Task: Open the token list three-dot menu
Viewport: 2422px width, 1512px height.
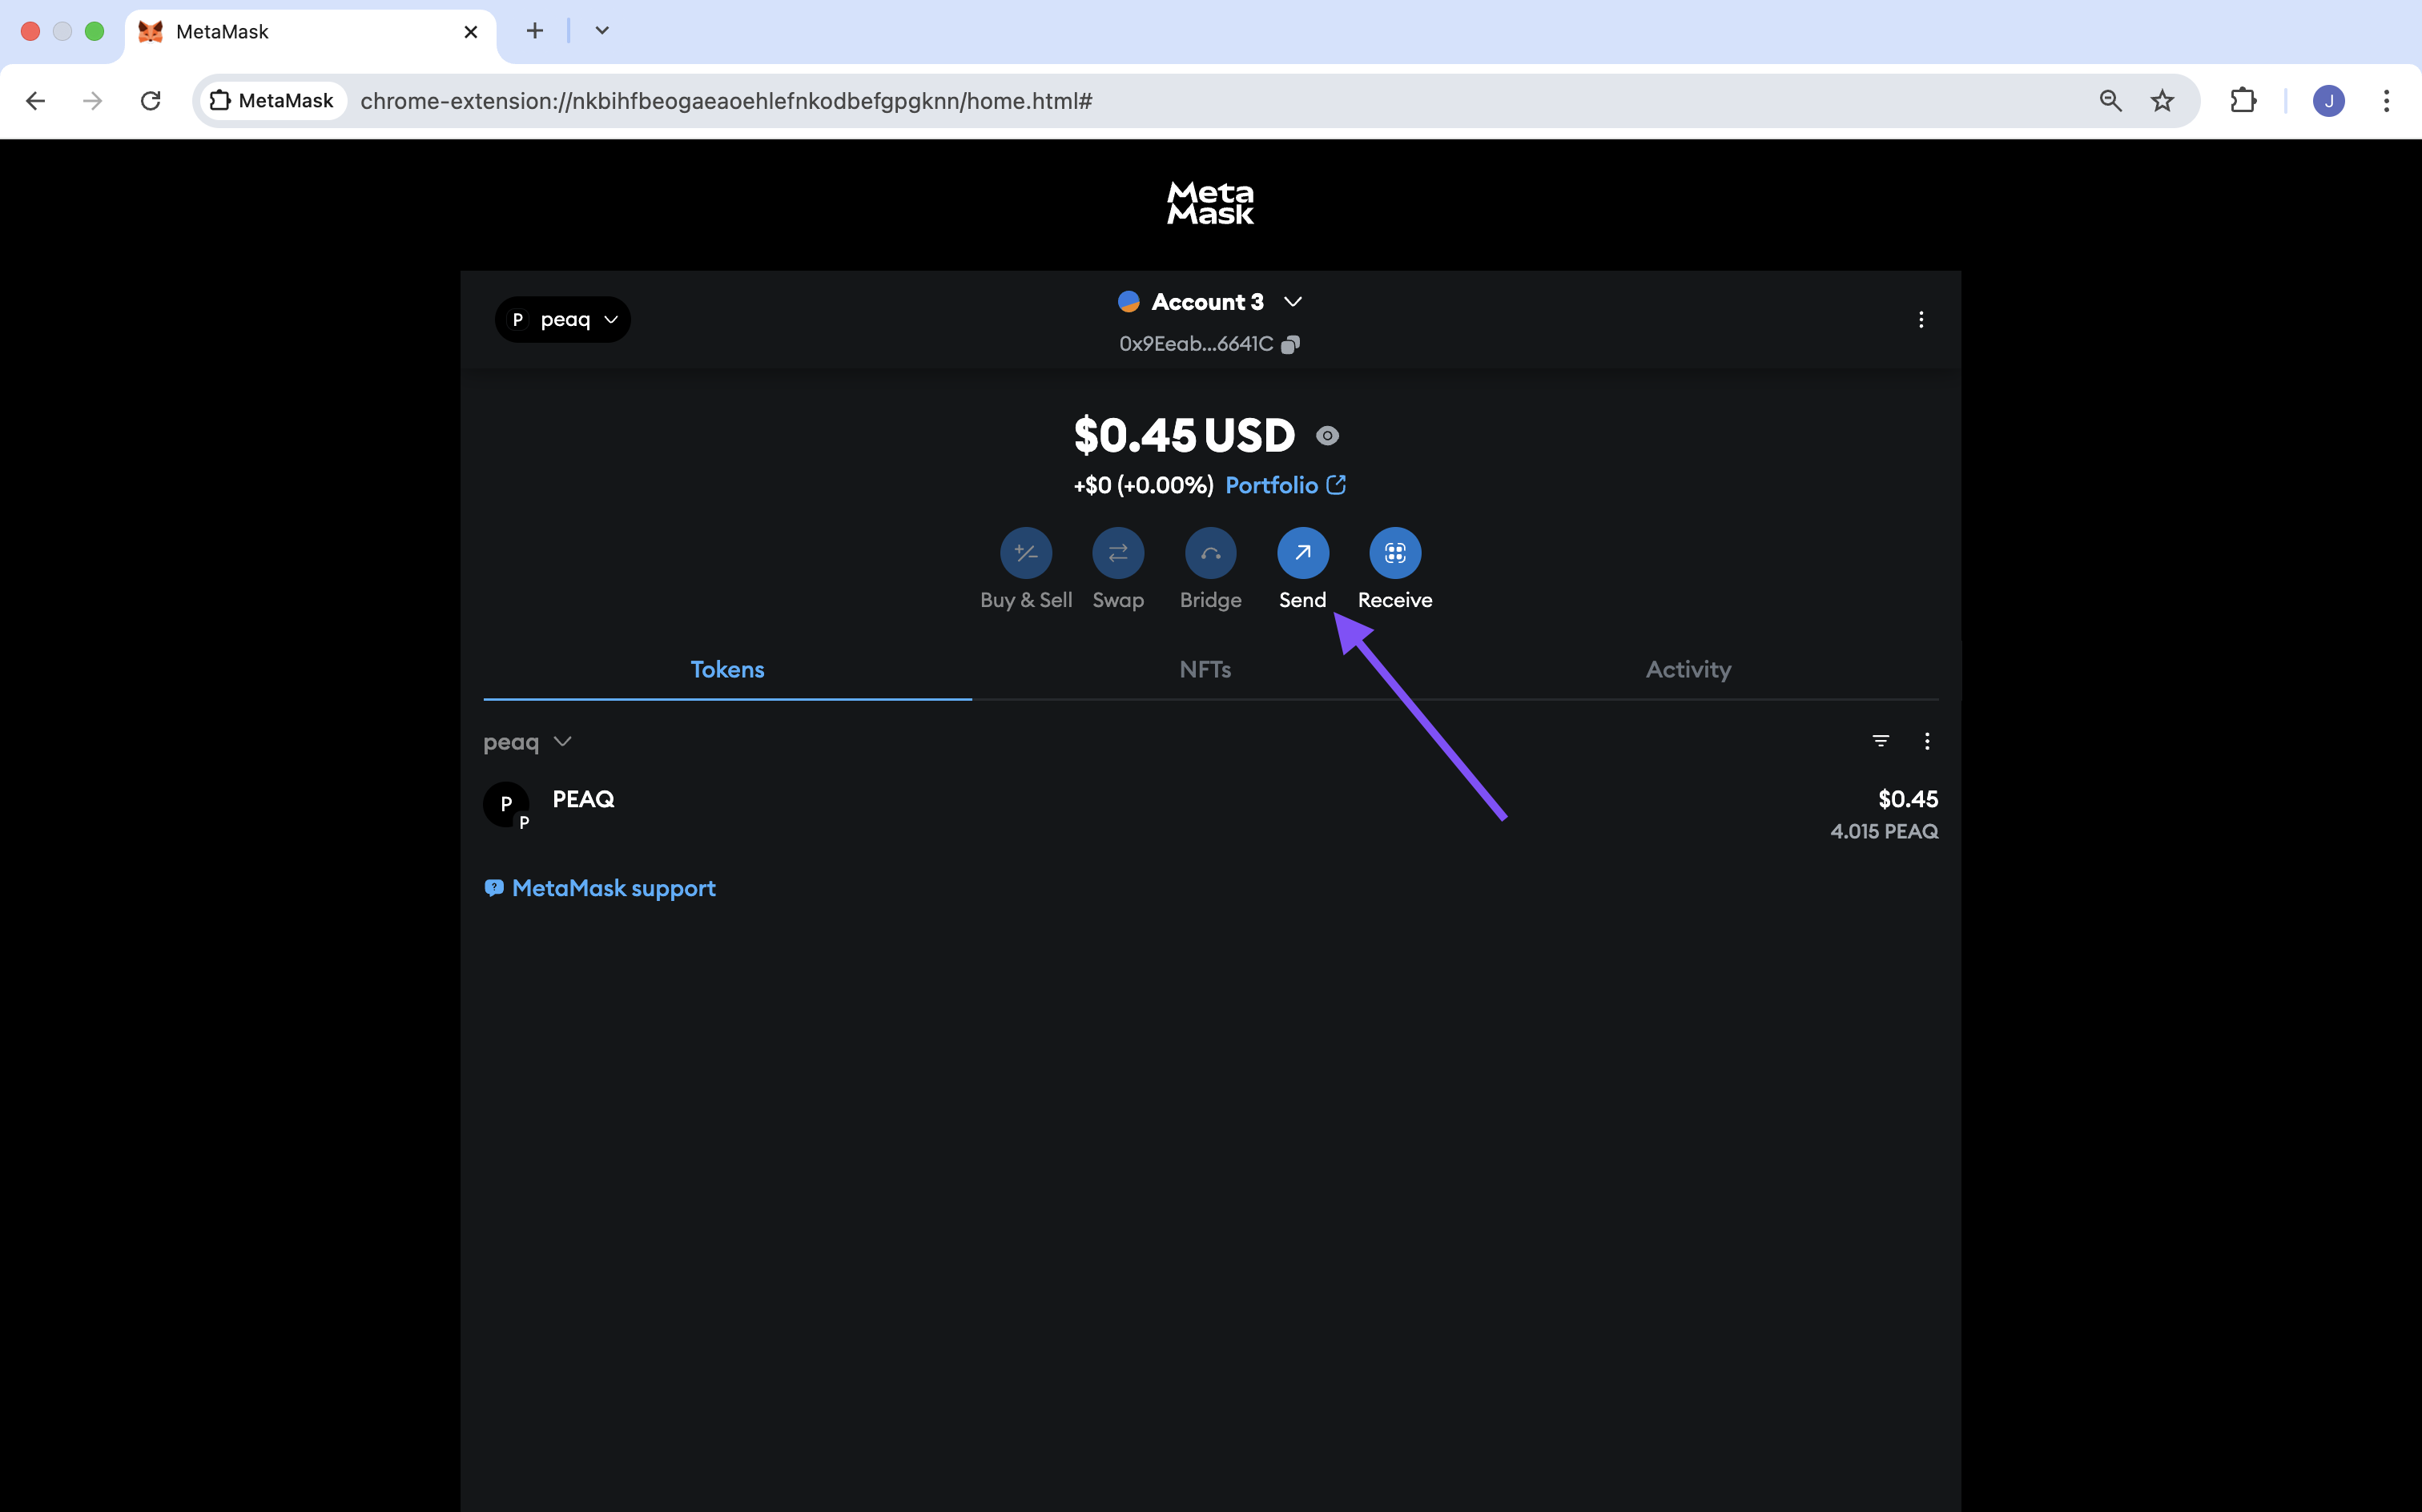Action: pyautogui.click(x=1927, y=741)
